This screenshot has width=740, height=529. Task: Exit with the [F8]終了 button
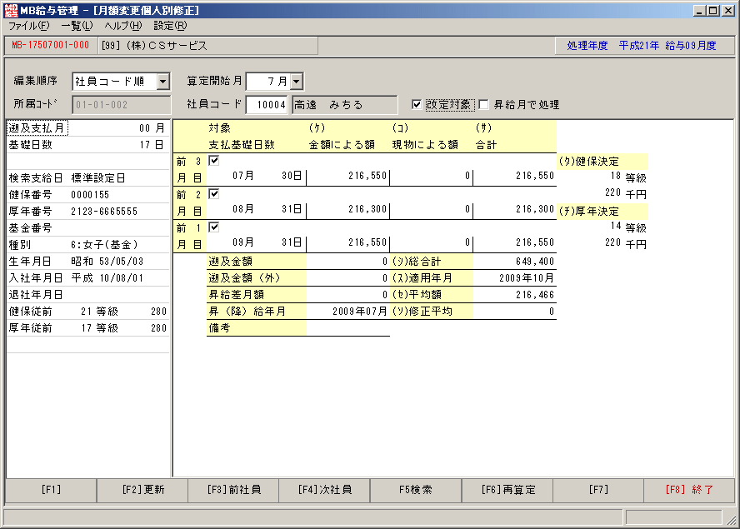coord(689,490)
